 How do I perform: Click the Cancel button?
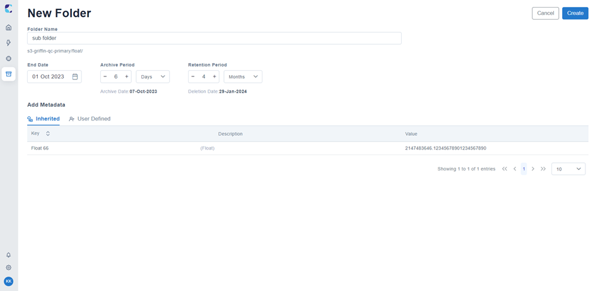pos(545,13)
